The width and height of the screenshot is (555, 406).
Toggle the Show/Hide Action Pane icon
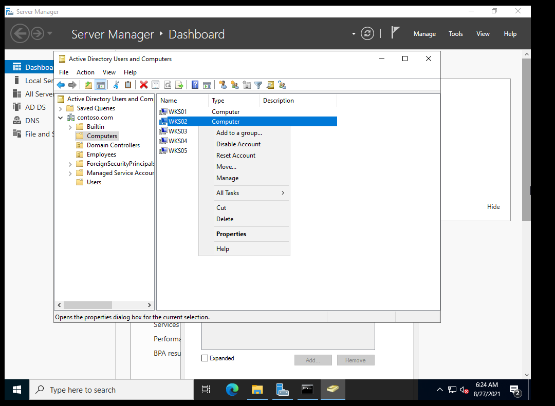[207, 85]
